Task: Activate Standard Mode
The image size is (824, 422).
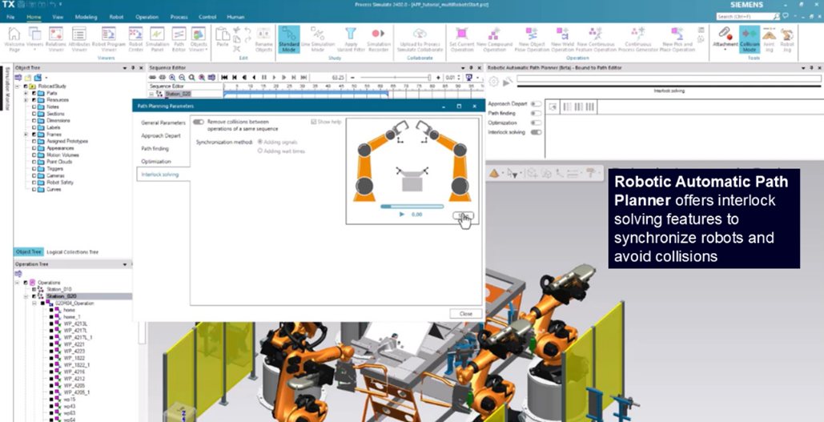Action: click(288, 39)
